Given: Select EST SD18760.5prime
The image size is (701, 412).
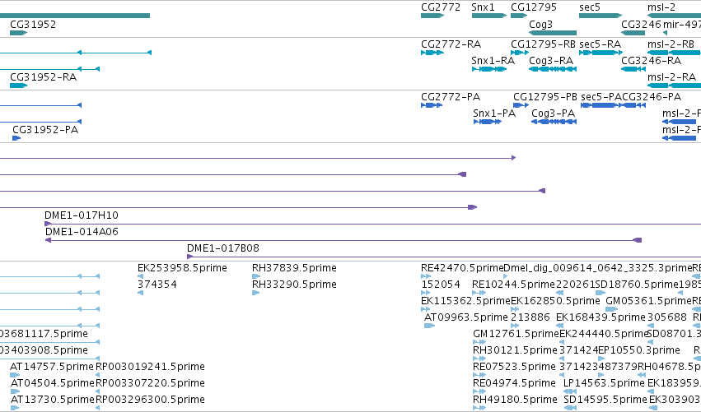Looking at the screenshot, I should (x=637, y=285).
